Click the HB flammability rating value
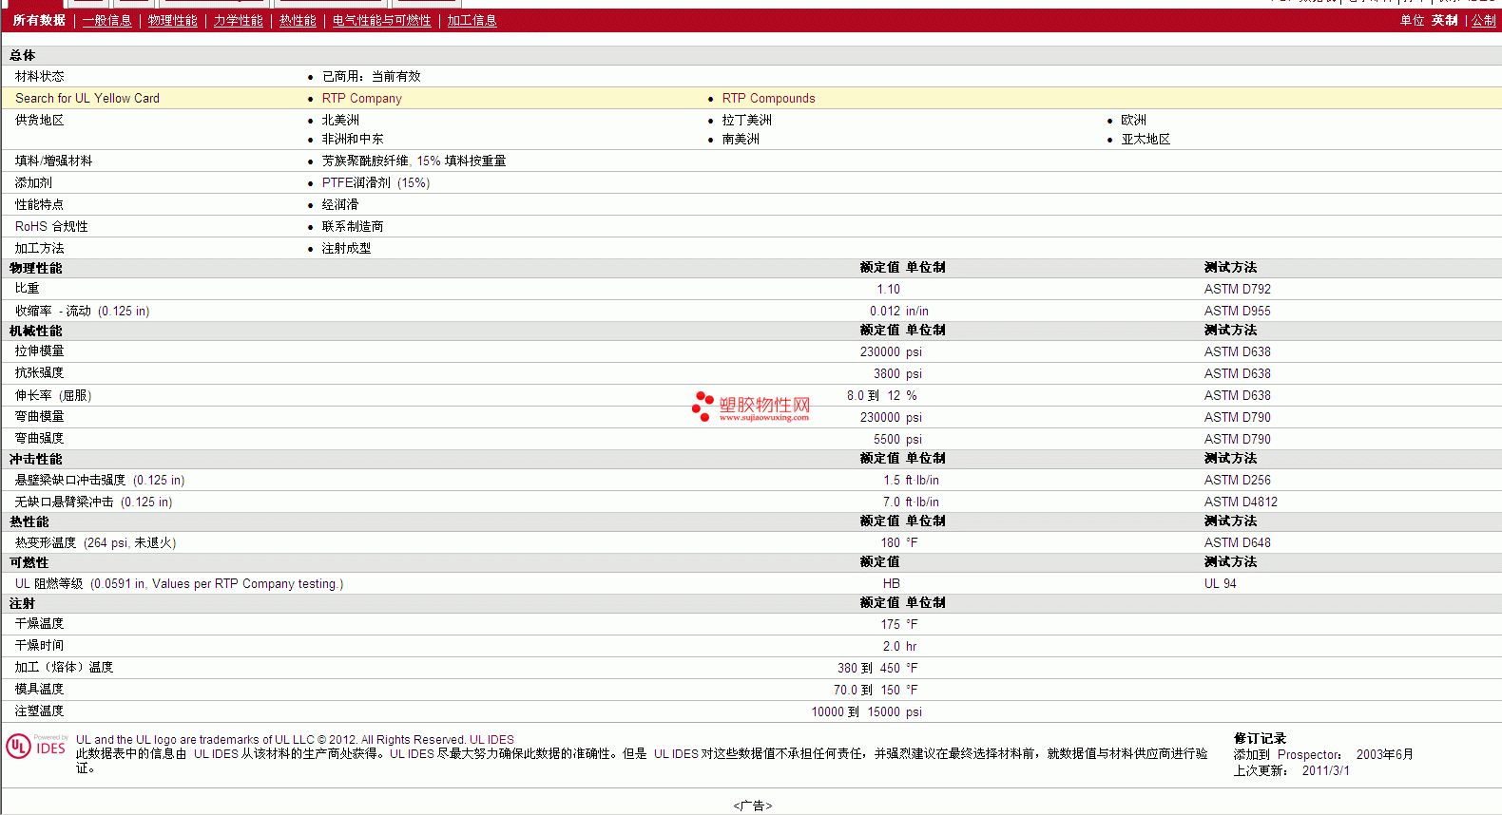Image resolution: width=1502 pixels, height=815 pixels. click(x=891, y=583)
